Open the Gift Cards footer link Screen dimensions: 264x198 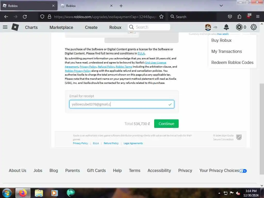click(x=96, y=171)
